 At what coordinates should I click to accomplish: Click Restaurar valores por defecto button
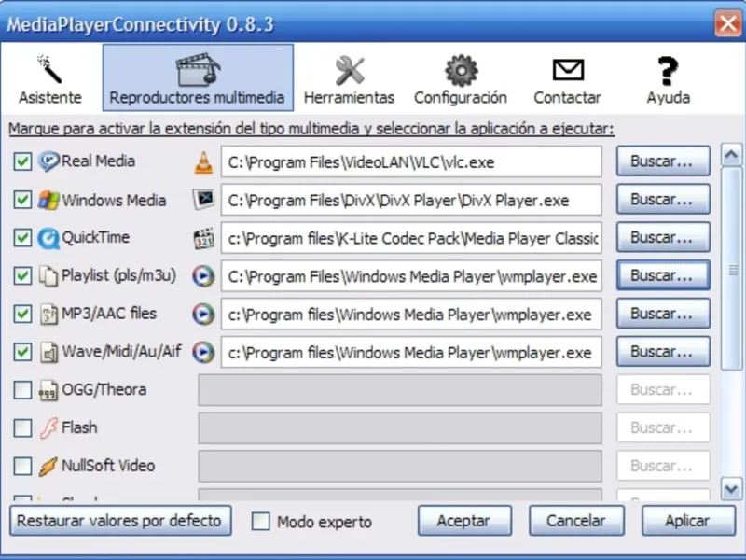[x=120, y=521]
